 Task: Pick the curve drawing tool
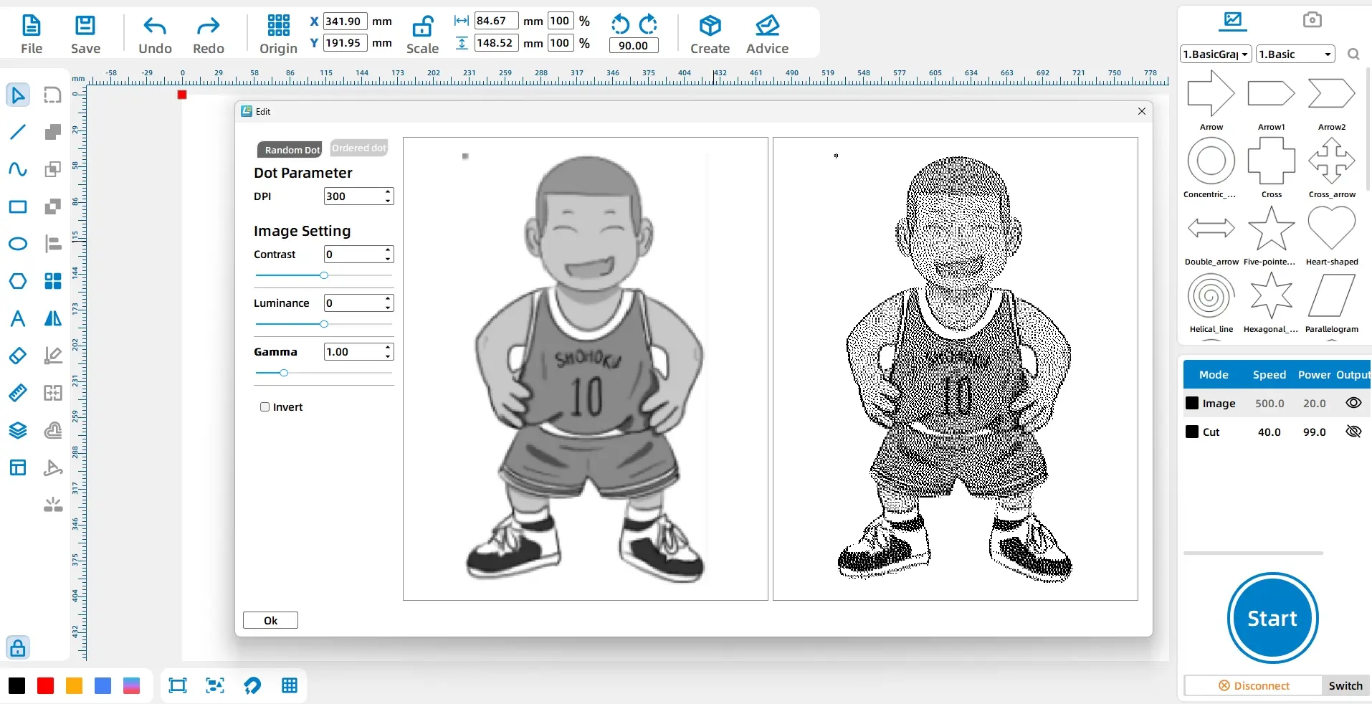pos(18,169)
